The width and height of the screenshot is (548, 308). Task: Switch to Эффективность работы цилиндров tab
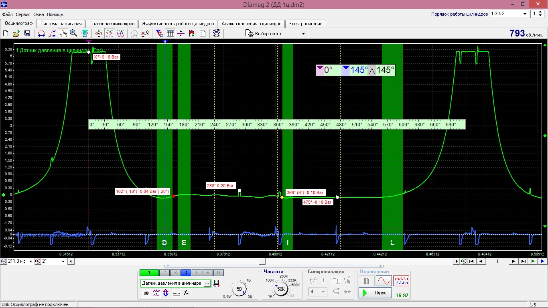click(x=178, y=24)
